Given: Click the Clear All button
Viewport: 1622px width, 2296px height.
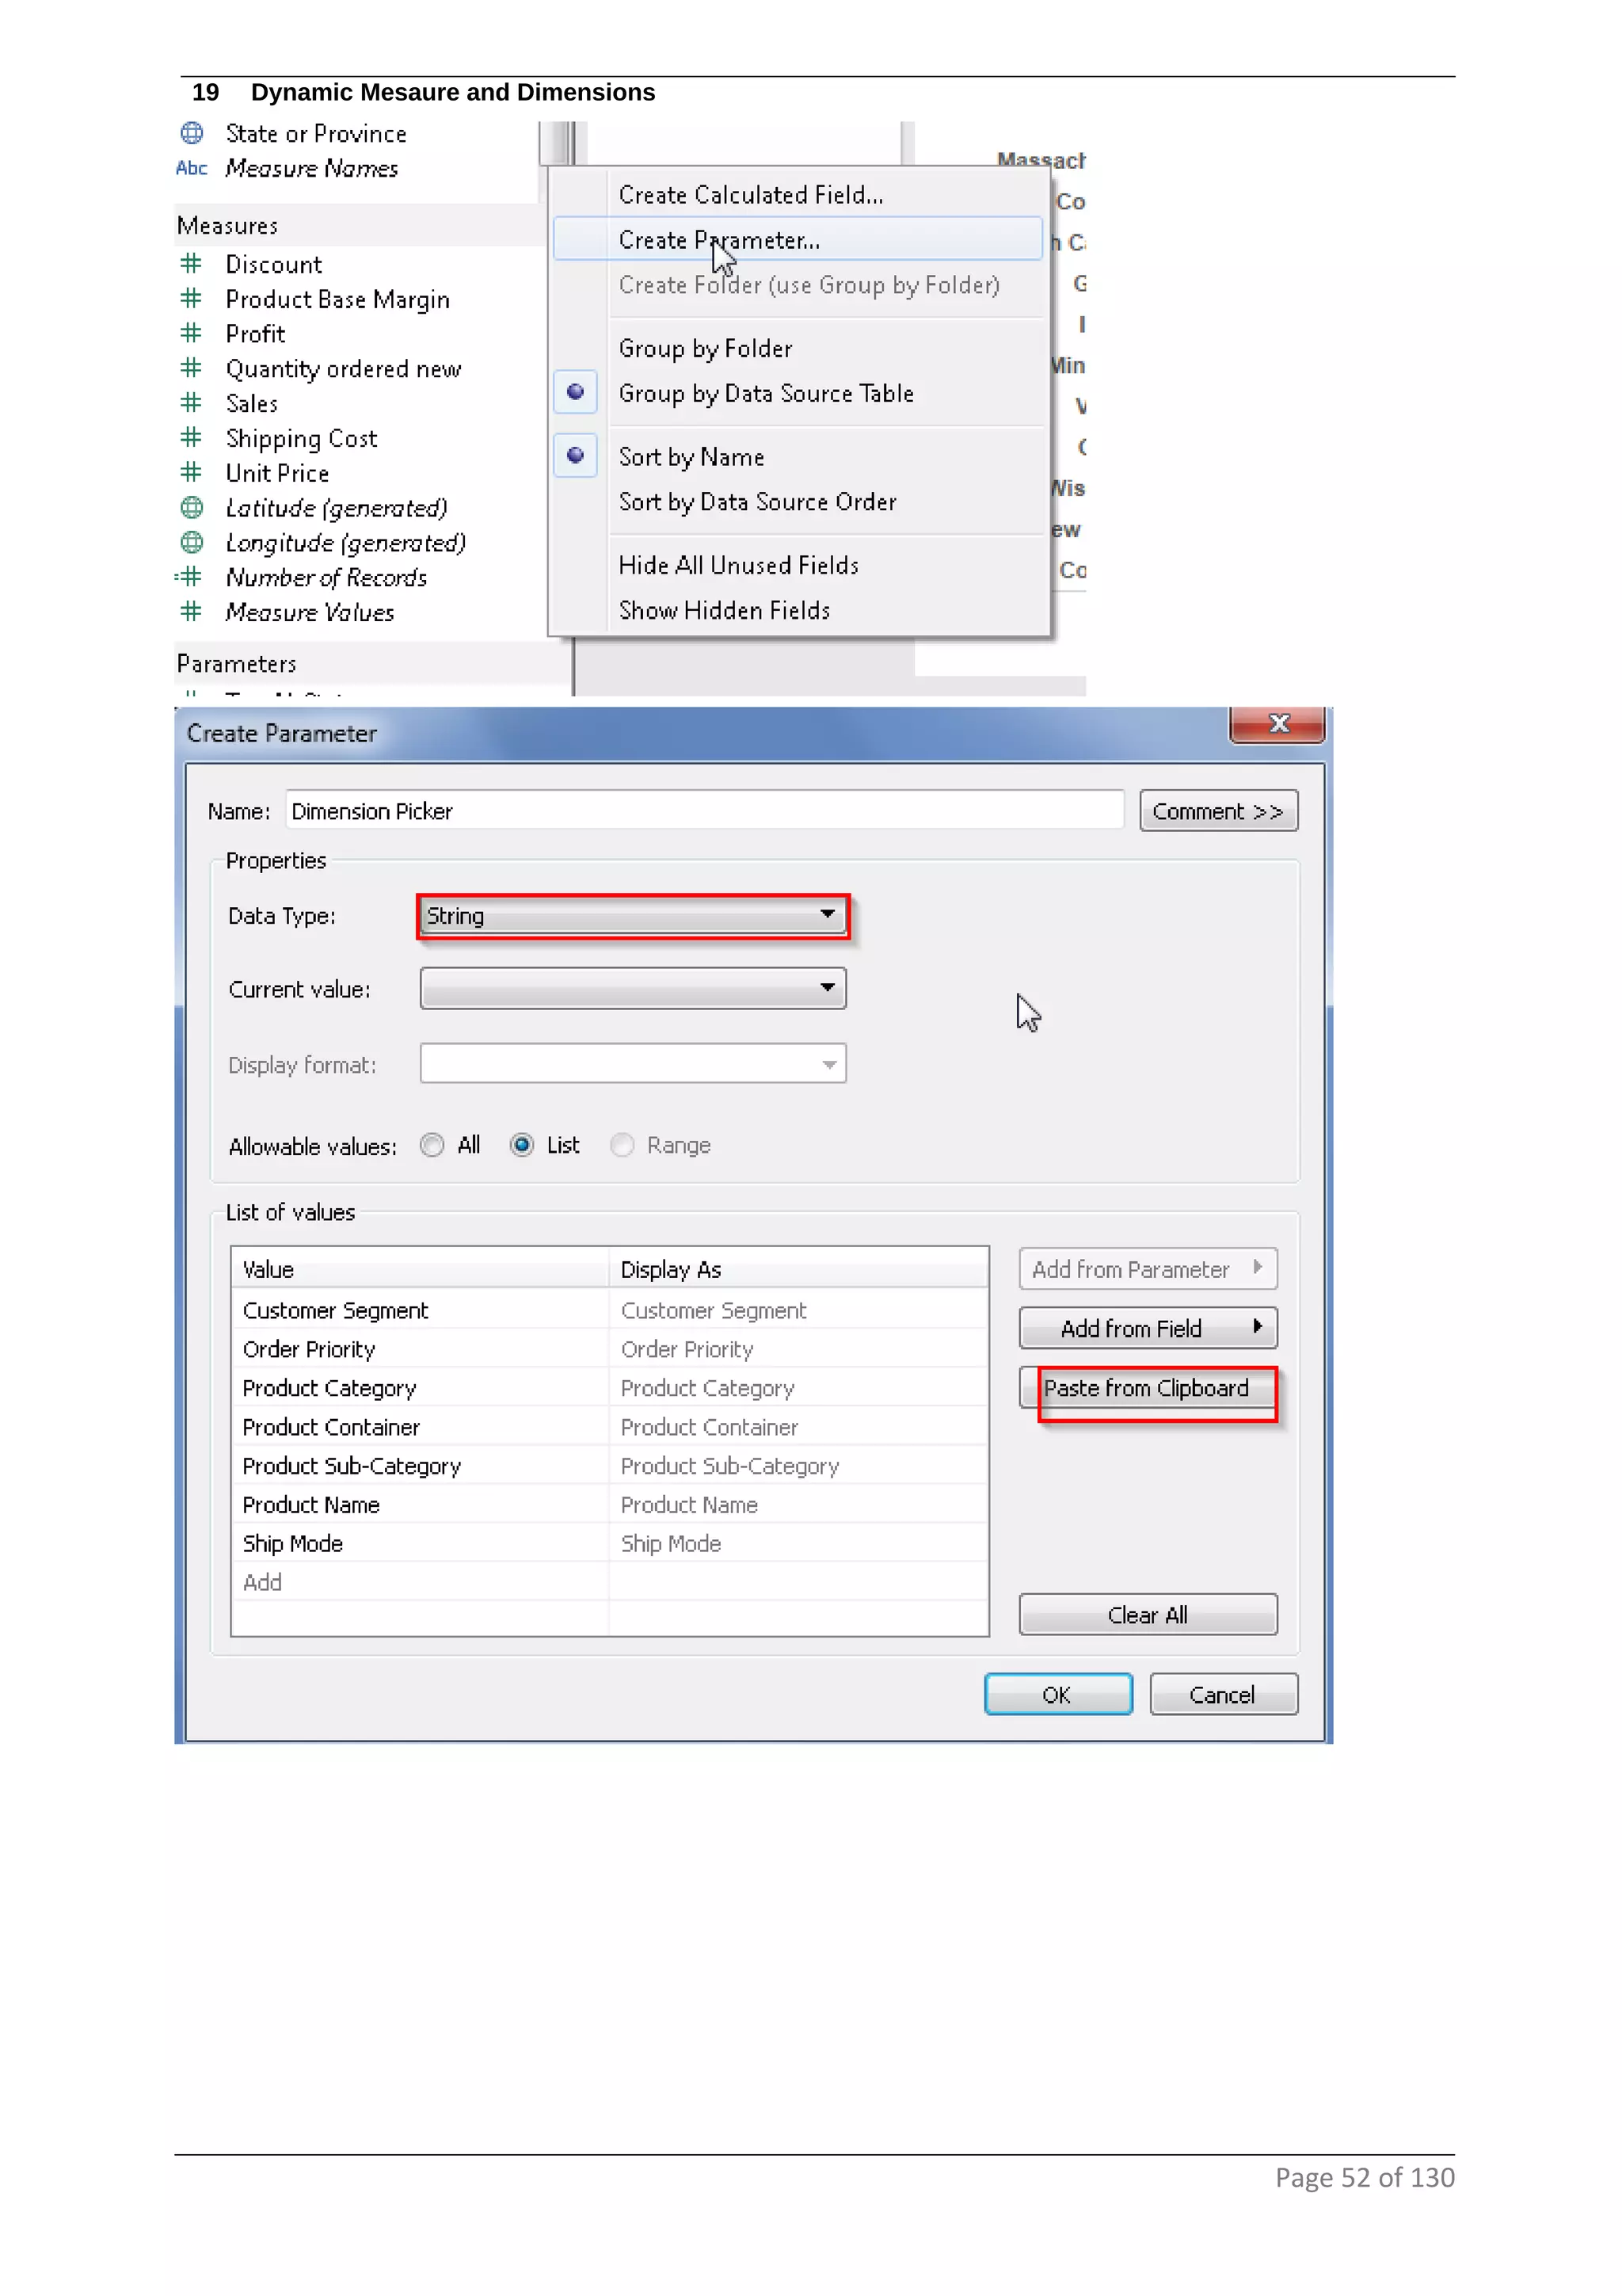Looking at the screenshot, I should pyautogui.click(x=1148, y=1615).
